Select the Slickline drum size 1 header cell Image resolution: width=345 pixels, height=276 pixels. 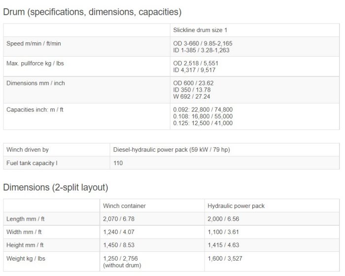pos(200,30)
